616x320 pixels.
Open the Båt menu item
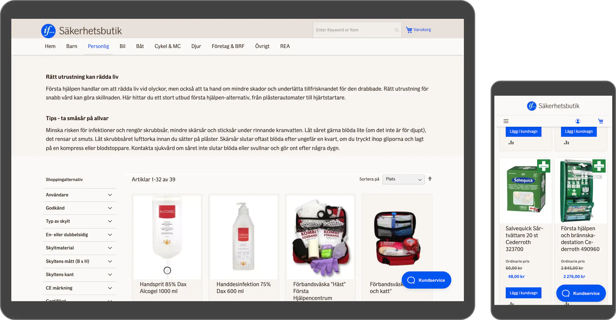[x=140, y=46]
